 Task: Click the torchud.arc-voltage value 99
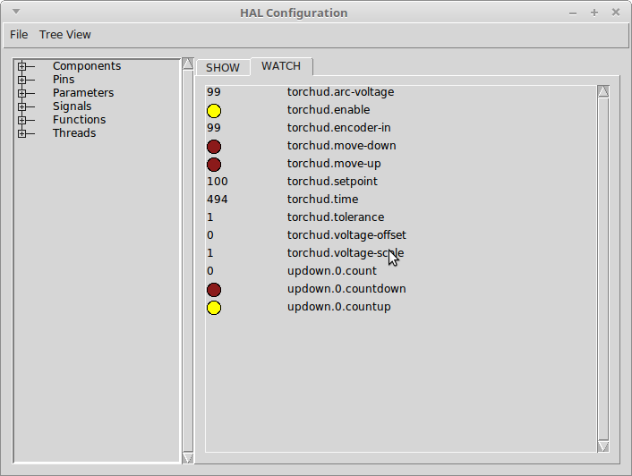click(x=214, y=92)
